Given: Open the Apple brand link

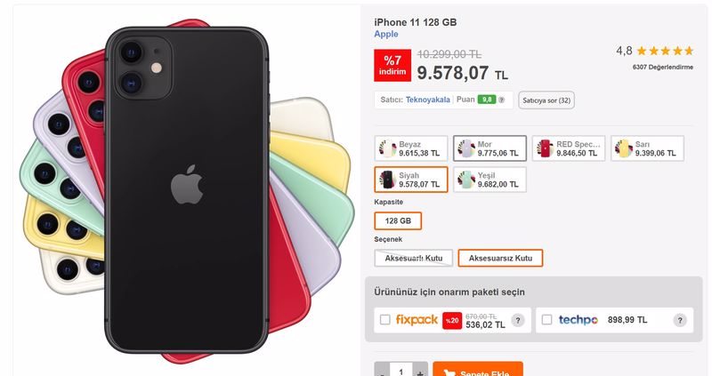Looking at the screenshot, I should pyautogui.click(x=386, y=34).
